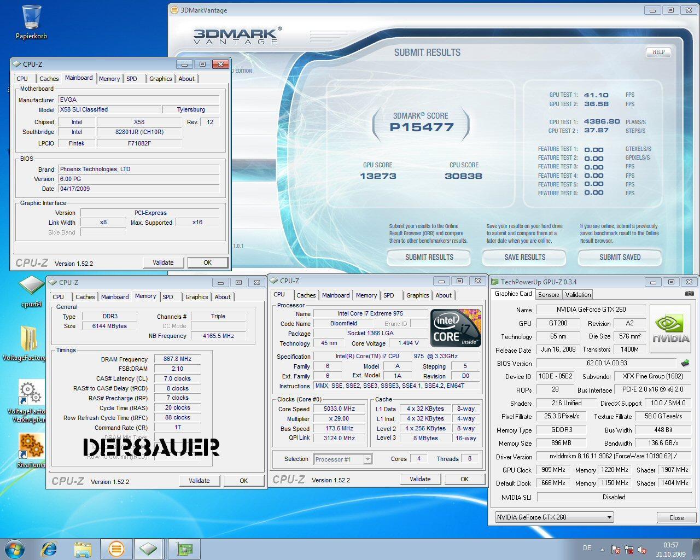Open SPD tab in Mainboard CPU-Z window
Viewport: 700px width, 560px height.
(x=132, y=79)
